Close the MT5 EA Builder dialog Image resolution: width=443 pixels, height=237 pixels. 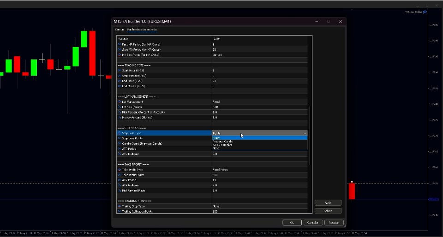(x=341, y=21)
